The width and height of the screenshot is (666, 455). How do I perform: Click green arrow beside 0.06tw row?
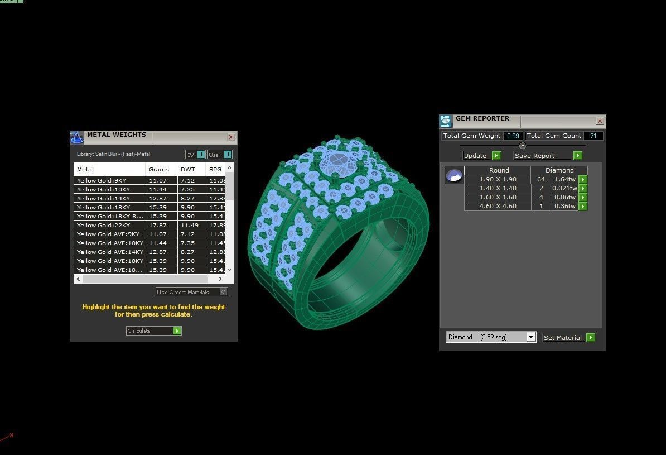(x=583, y=197)
